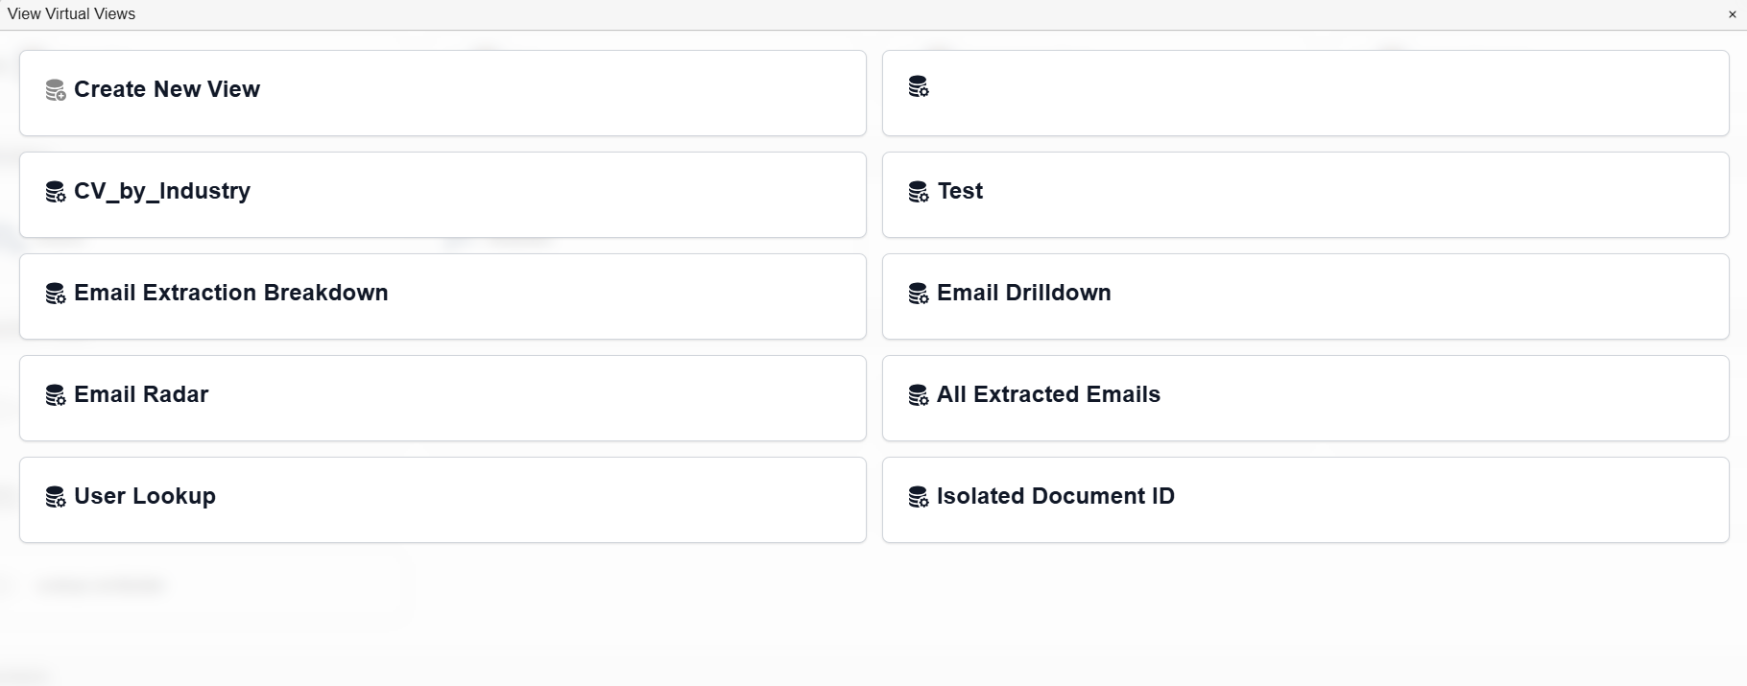Viewport: 1747px width, 686px height.
Task: Open the Email Drilldown view
Action: click(x=1304, y=296)
